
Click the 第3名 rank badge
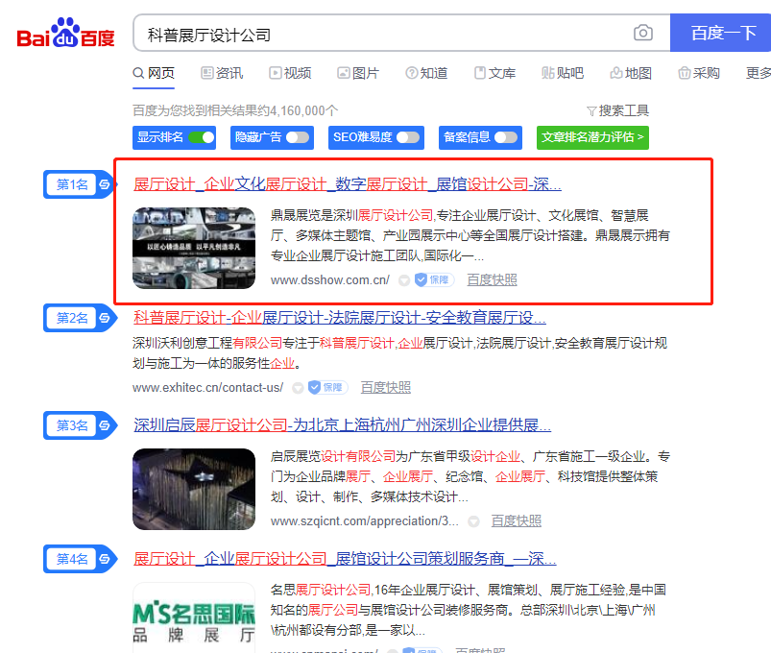pyautogui.click(x=72, y=425)
